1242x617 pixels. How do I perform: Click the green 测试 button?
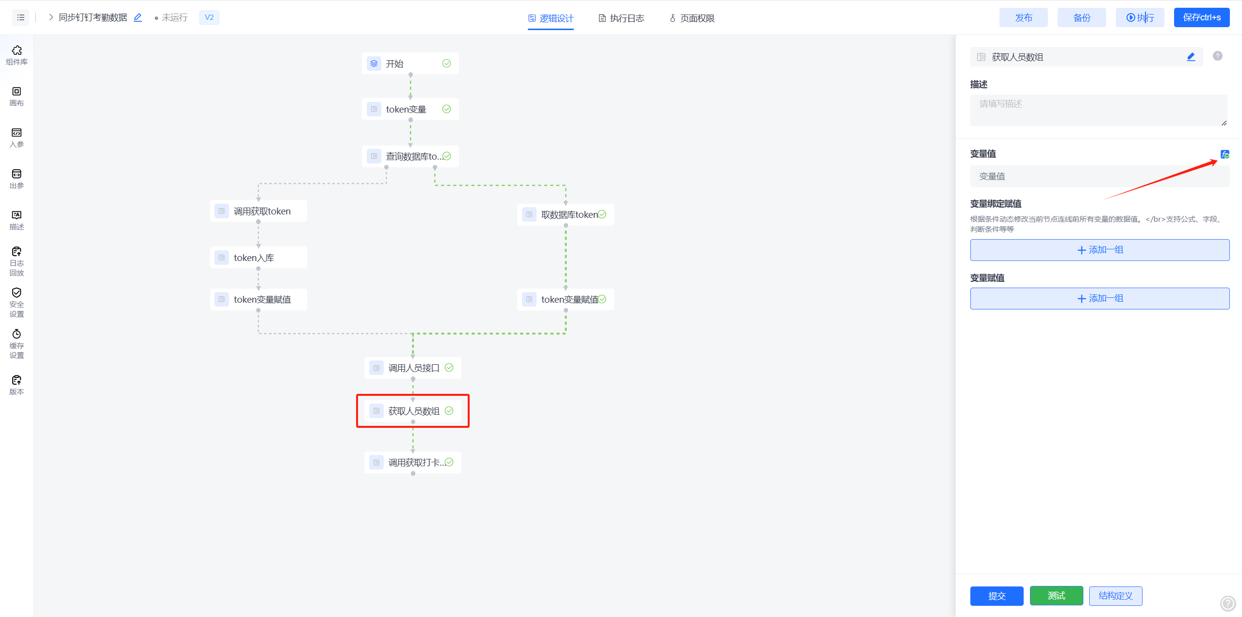click(x=1056, y=596)
